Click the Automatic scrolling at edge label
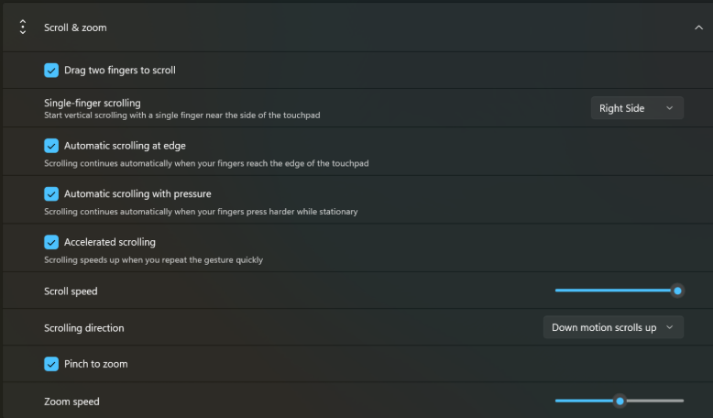Screen dimensions: 713x418 125,146
